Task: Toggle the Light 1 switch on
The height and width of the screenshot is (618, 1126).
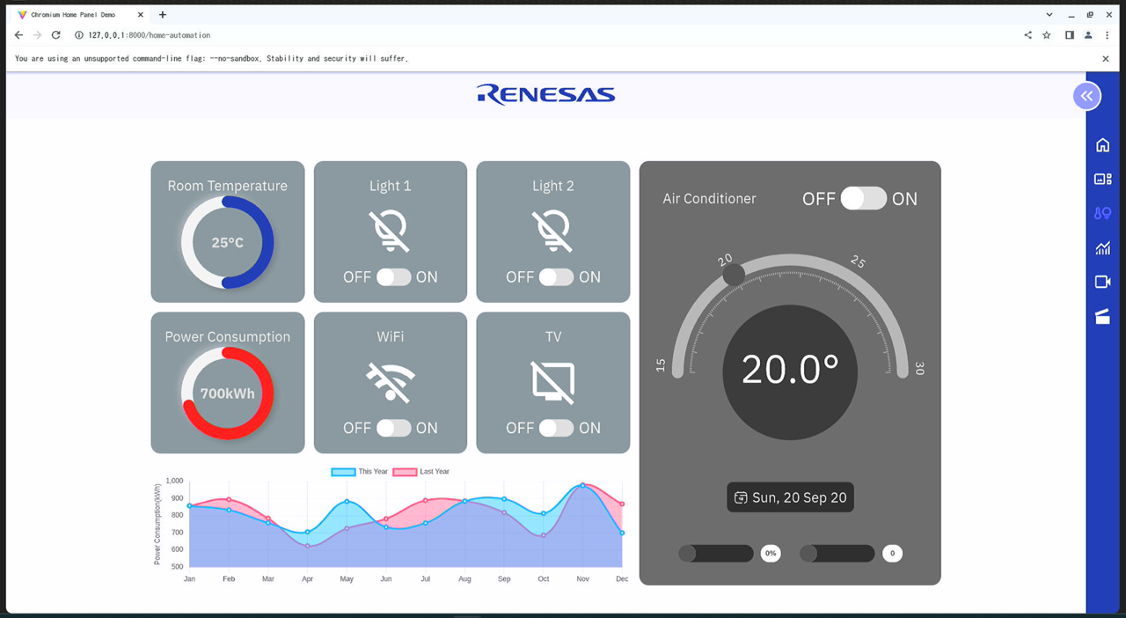Action: pos(393,277)
